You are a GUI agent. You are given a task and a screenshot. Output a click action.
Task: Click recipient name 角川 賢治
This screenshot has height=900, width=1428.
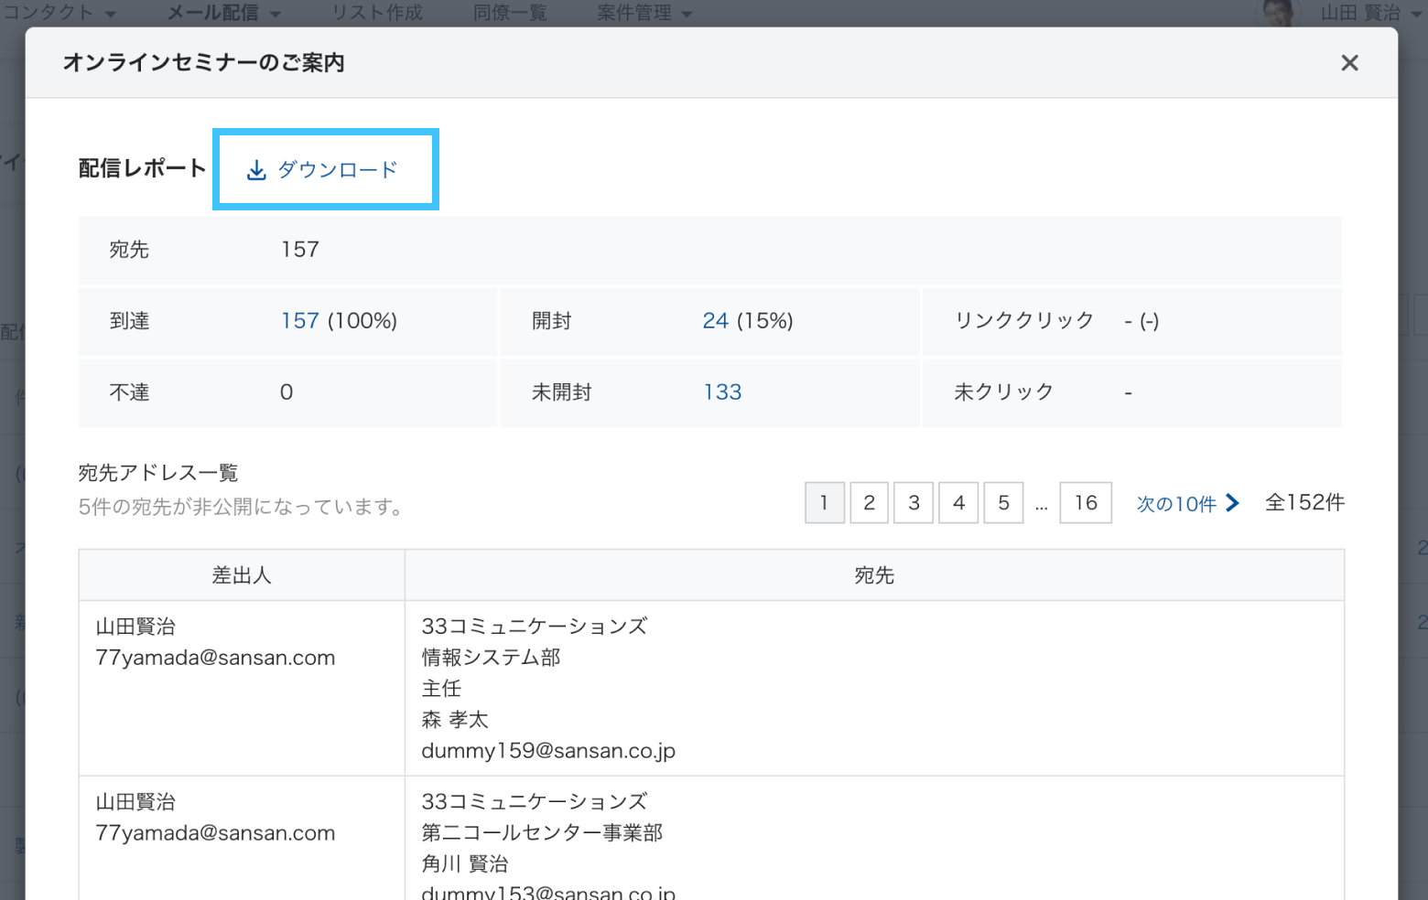pos(465,864)
